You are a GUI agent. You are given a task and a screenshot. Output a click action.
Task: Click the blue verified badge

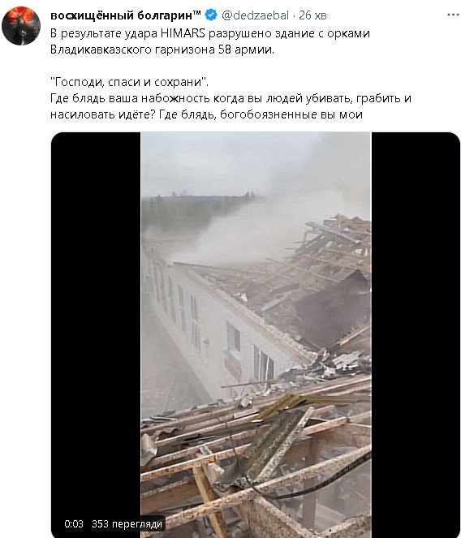click(x=211, y=15)
